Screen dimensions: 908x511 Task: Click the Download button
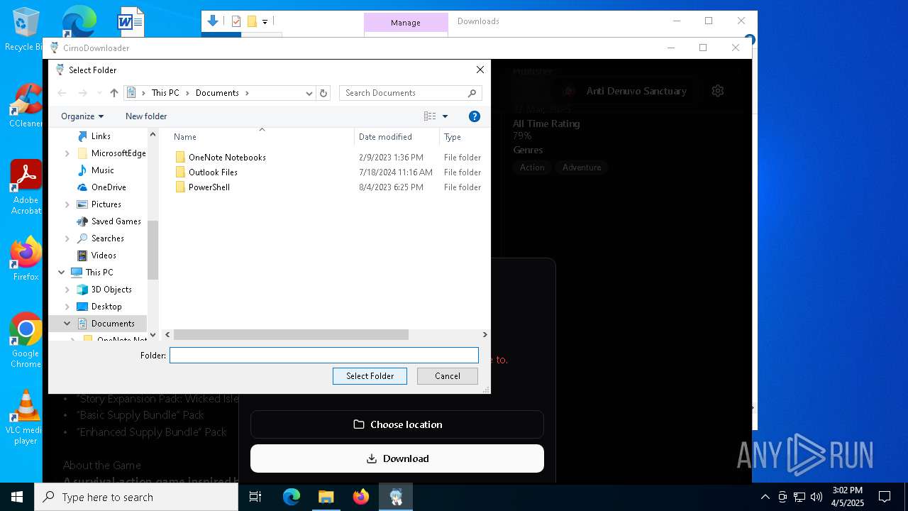[x=397, y=458]
